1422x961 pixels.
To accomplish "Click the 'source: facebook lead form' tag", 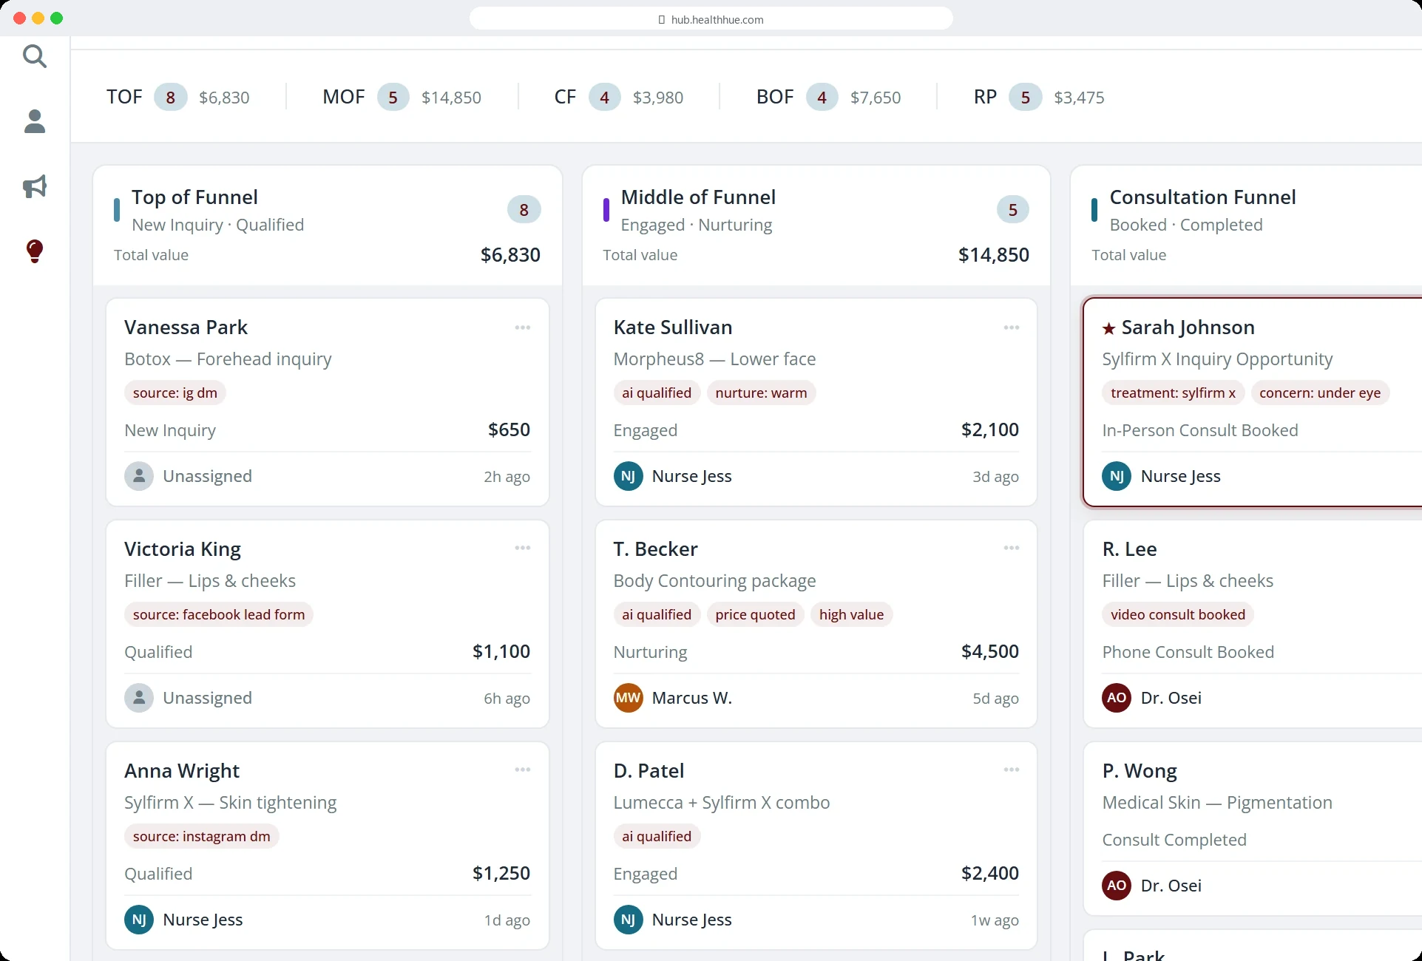I will [219, 614].
